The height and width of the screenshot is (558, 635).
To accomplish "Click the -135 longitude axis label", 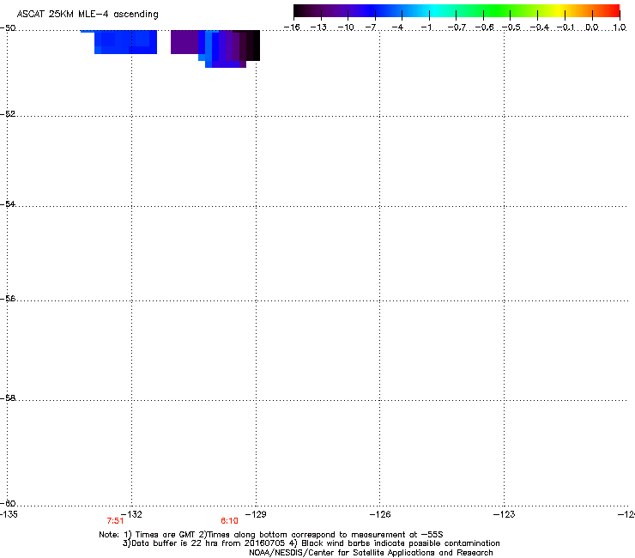I will pos(9,514).
